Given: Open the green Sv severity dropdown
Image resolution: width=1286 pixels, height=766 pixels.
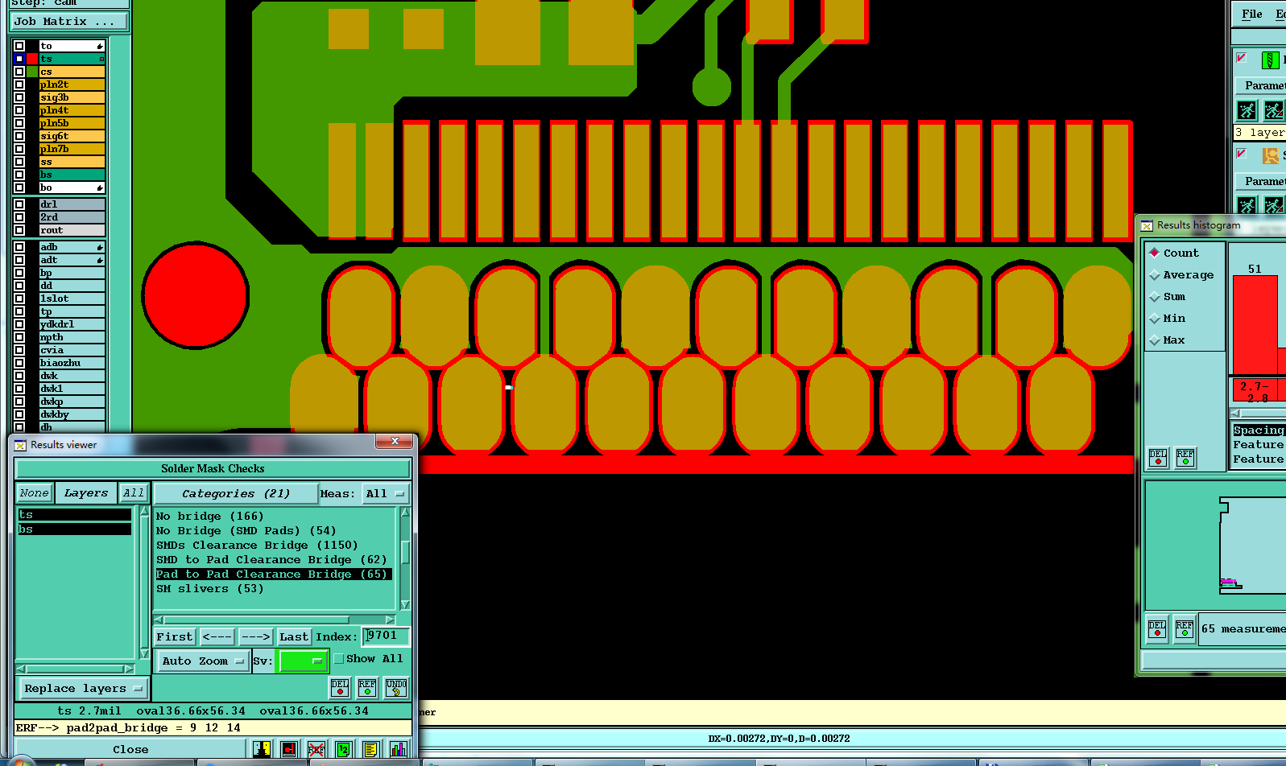Looking at the screenshot, I should pos(303,661).
